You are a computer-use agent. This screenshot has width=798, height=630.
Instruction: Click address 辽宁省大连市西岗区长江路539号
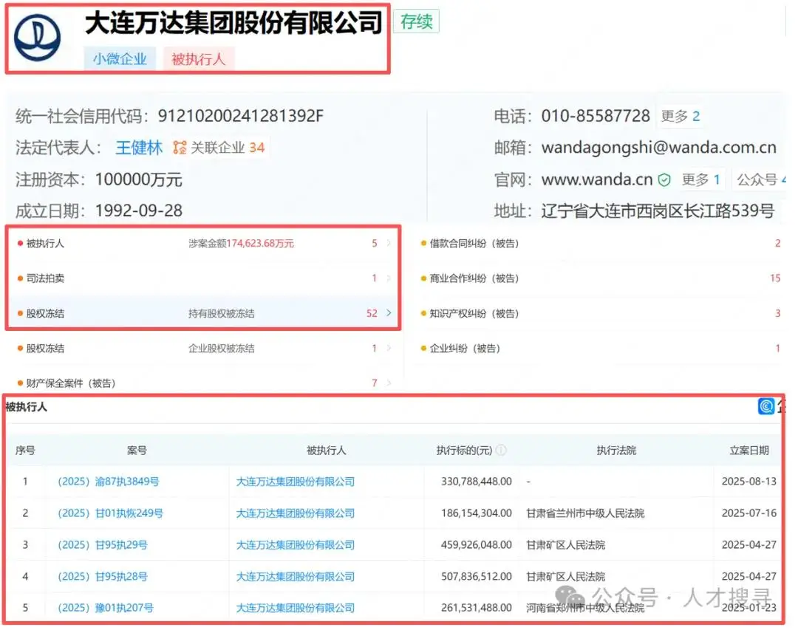[x=658, y=210]
